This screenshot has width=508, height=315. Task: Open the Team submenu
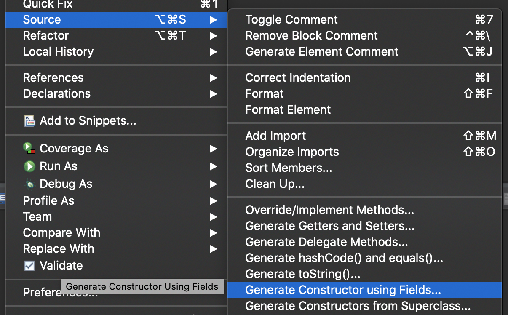tap(37, 217)
